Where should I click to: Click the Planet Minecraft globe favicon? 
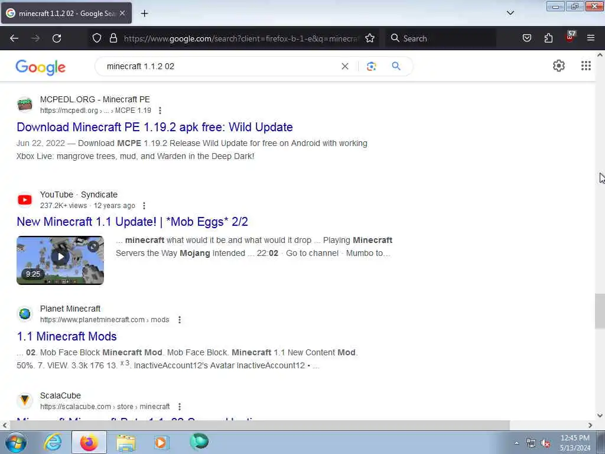pyautogui.click(x=25, y=314)
